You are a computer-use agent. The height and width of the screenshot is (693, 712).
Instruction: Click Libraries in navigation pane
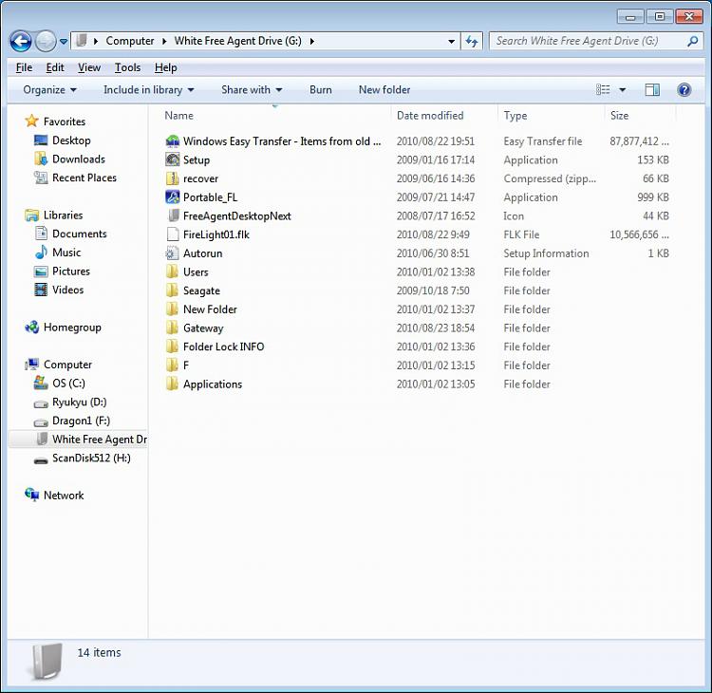(63, 215)
